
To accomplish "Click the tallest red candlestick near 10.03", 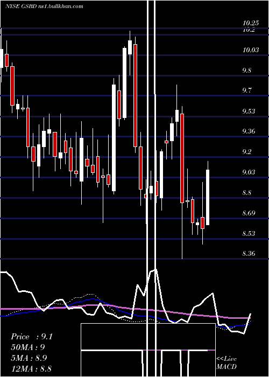I will [x=135, y=95].
